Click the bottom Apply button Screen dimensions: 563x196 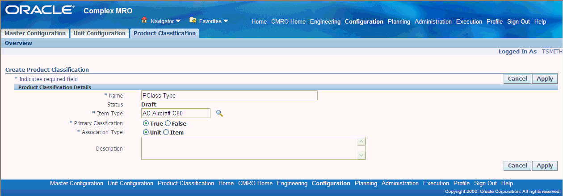545,166
